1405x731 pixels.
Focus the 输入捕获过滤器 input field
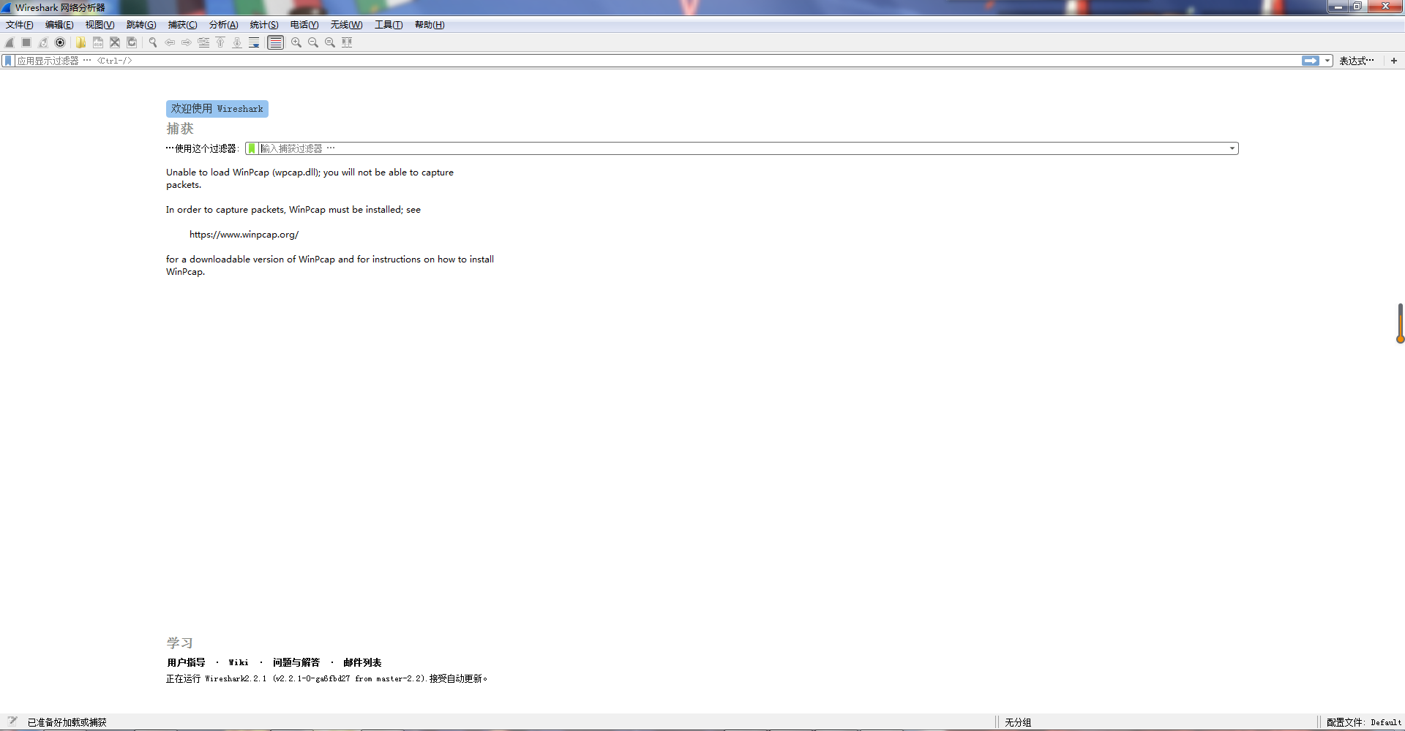click(743, 148)
